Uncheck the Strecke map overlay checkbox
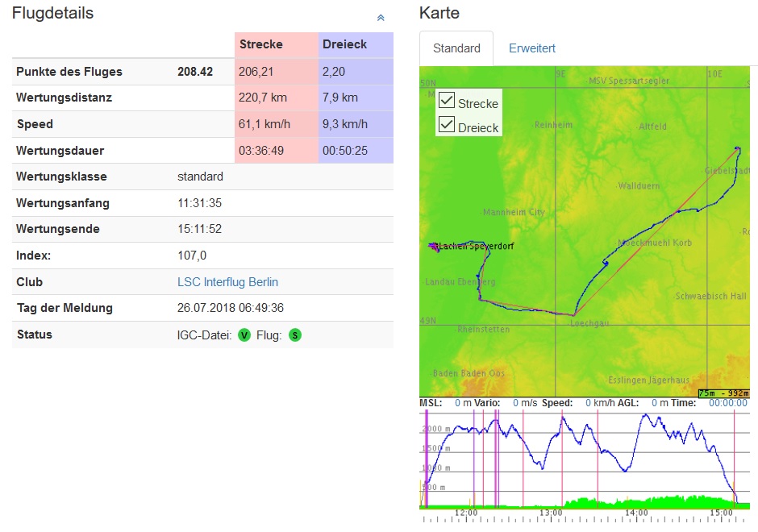 coord(447,102)
